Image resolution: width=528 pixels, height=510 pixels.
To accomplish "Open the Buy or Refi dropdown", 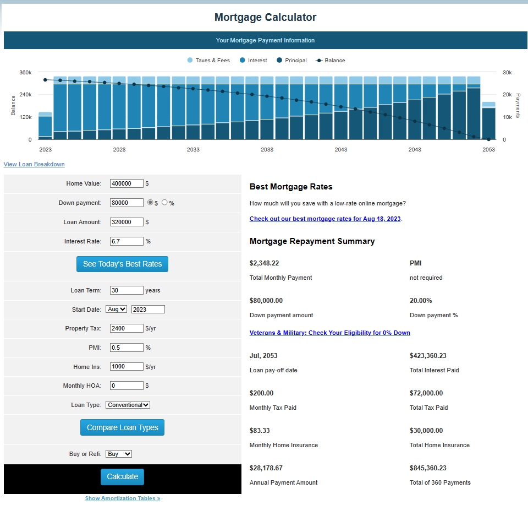I will pos(118,453).
